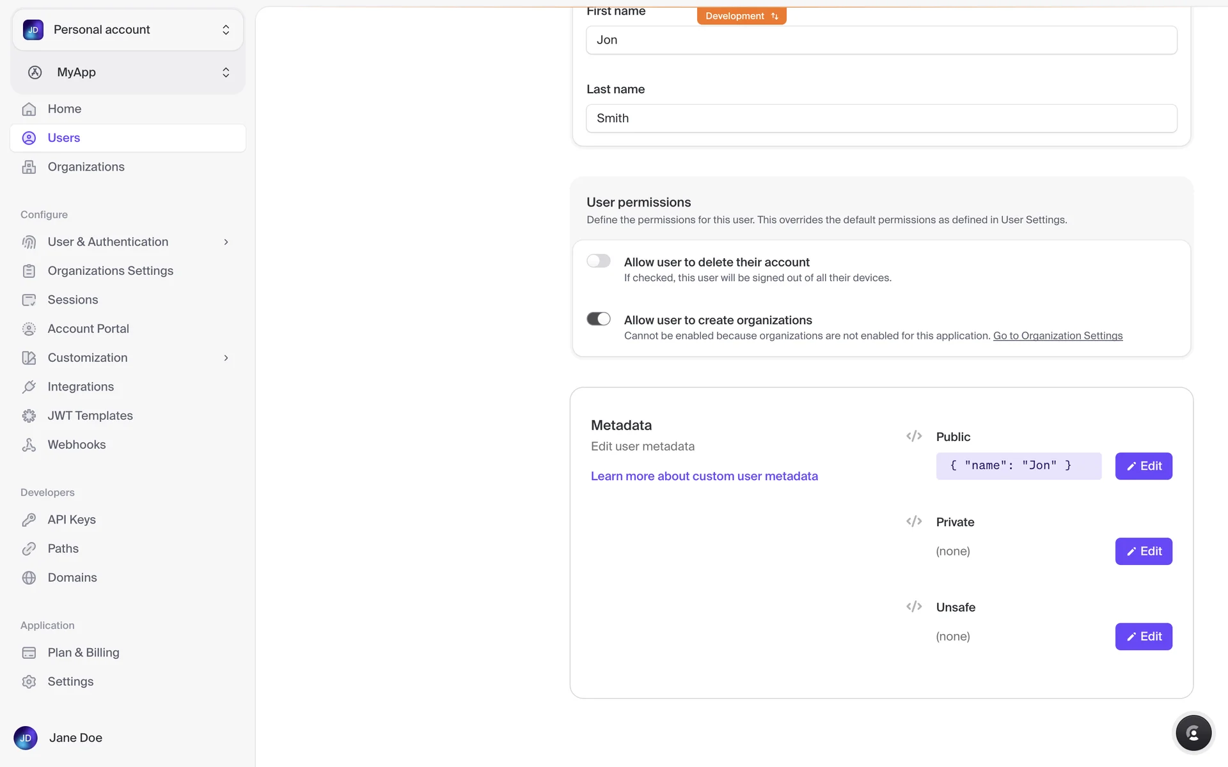Open the Personal account switcher dropdown
1228x767 pixels.
point(127,30)
